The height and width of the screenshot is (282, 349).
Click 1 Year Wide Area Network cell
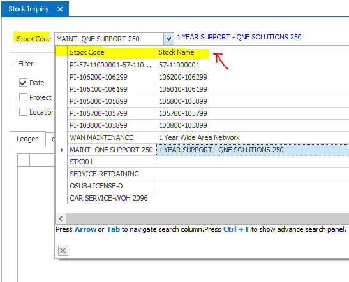pos(253,137)
